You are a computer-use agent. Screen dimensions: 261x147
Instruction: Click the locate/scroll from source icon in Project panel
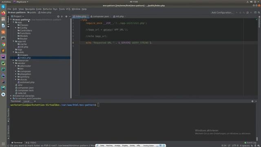click(x=58, y=16)
